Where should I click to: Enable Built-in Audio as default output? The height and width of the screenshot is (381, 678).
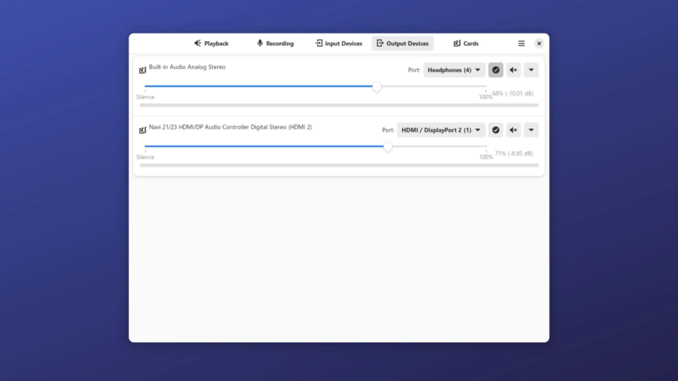[495, 70]
